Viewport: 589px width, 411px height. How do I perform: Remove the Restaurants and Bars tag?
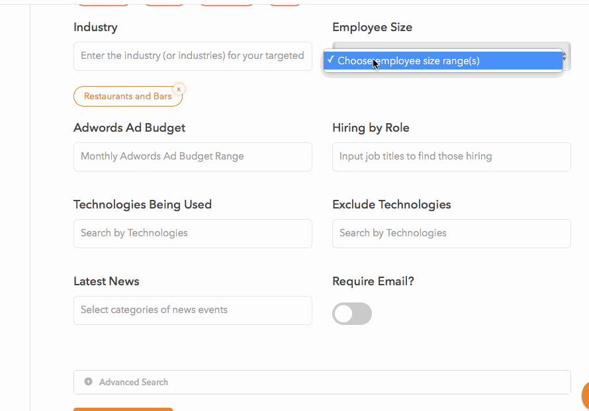point(179,89)
